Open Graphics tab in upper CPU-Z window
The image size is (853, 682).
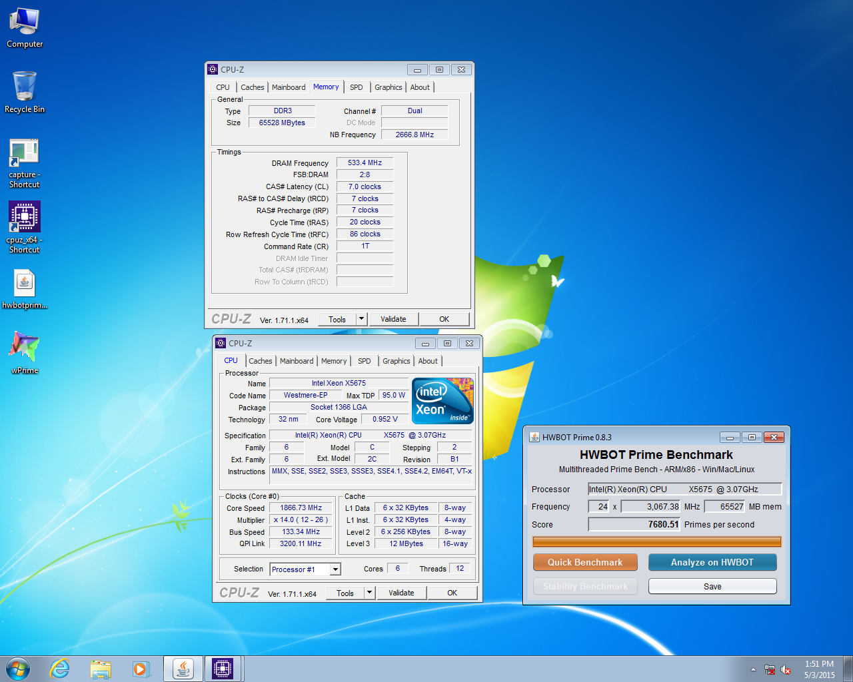click(x=388, y=87)
